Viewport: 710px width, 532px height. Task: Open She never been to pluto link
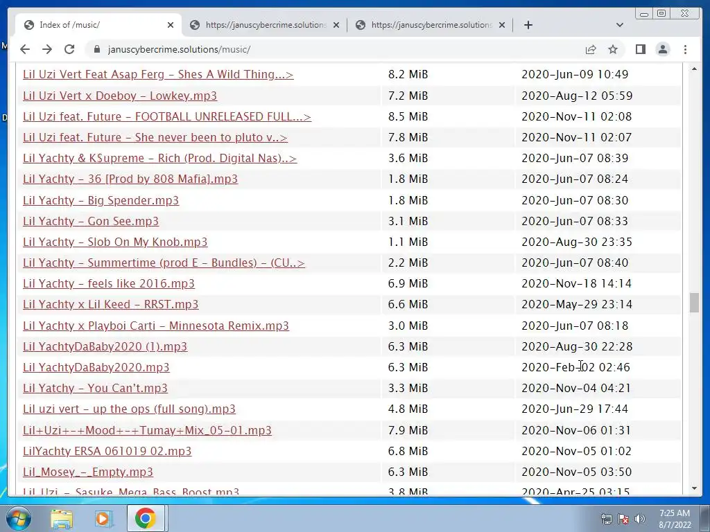pos(155,138)
